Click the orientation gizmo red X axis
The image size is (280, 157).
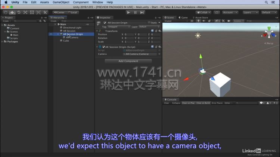pyautogui.click(x=265, y=35)
